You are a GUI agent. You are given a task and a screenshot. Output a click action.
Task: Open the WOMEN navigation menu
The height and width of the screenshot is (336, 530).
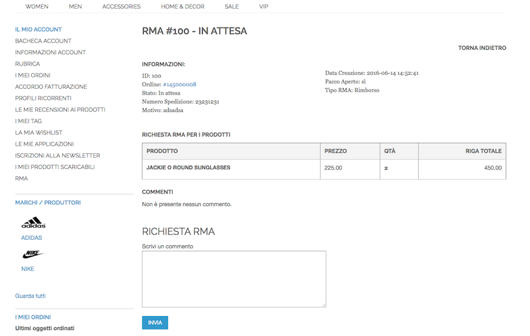(37, 7)
